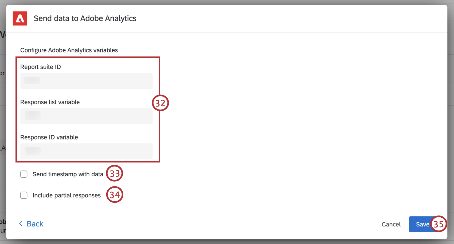Click the red circled annotation marker 33
Image resolution: width=454 pixels, height=244 pixels.
[115, 173]
